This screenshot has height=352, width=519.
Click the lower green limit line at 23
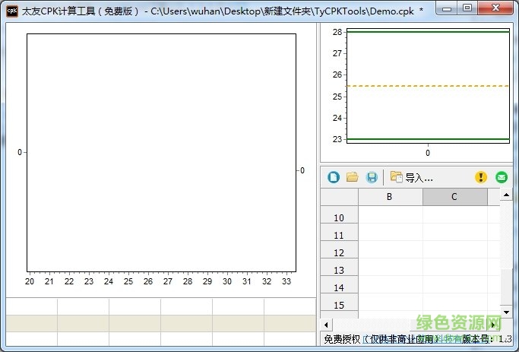pos(428,139)
